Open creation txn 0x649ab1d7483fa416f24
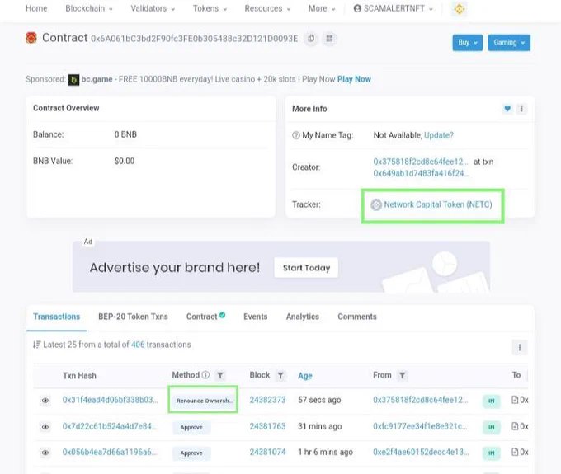Viewport: 561px width, 474px height. (421, 173)
